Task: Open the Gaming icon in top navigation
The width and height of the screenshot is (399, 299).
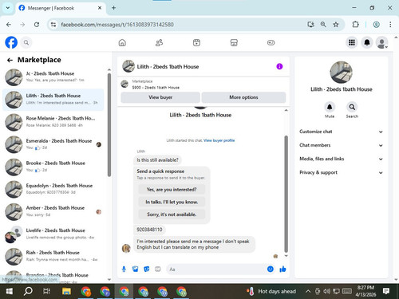Action: [271, 42]
